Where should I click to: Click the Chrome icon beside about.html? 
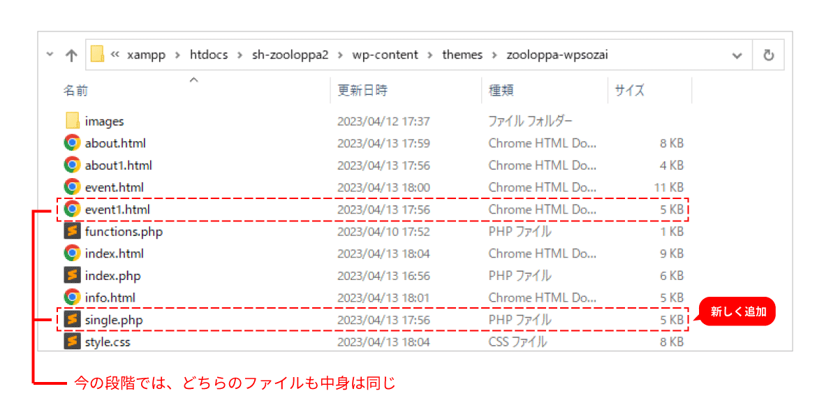point(72,143)
